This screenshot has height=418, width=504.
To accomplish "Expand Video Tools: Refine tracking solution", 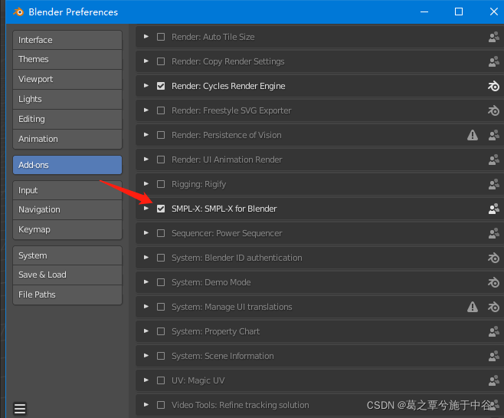I will [146, 405].
